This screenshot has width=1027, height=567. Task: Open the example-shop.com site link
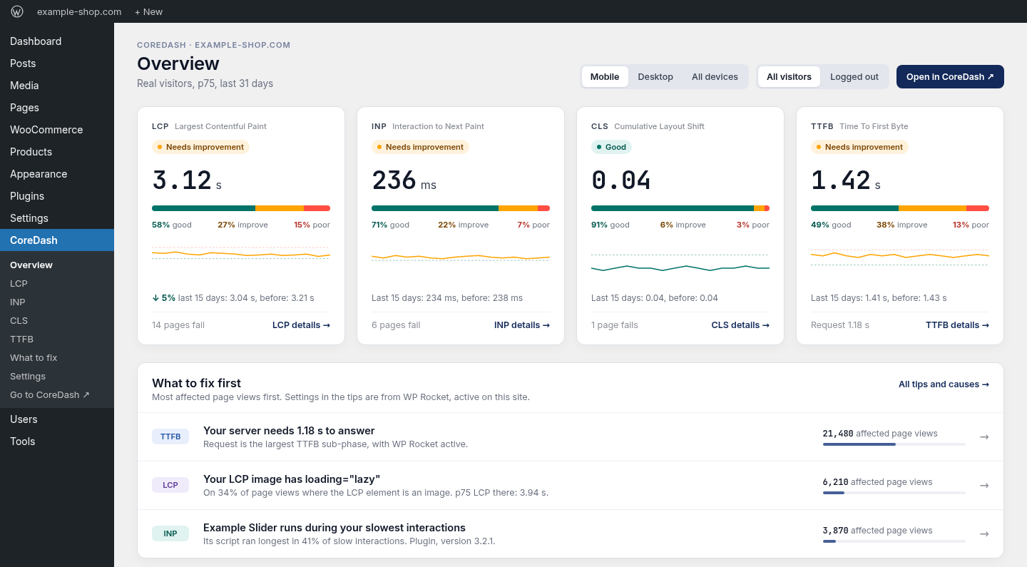pos(79,11)
